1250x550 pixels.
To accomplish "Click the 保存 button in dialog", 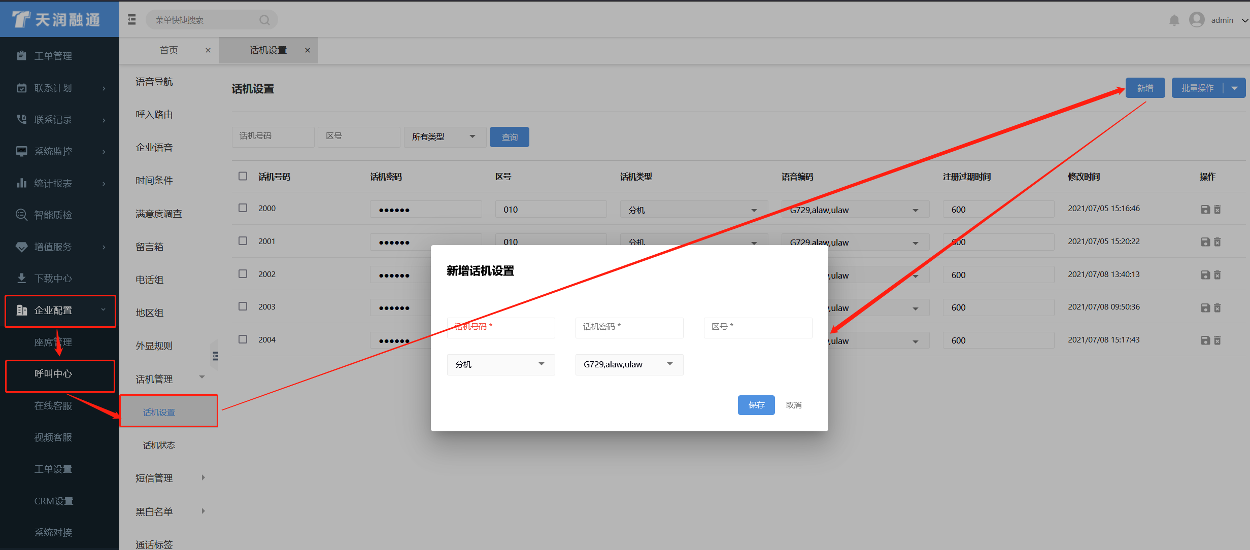I will coord(756,405).
